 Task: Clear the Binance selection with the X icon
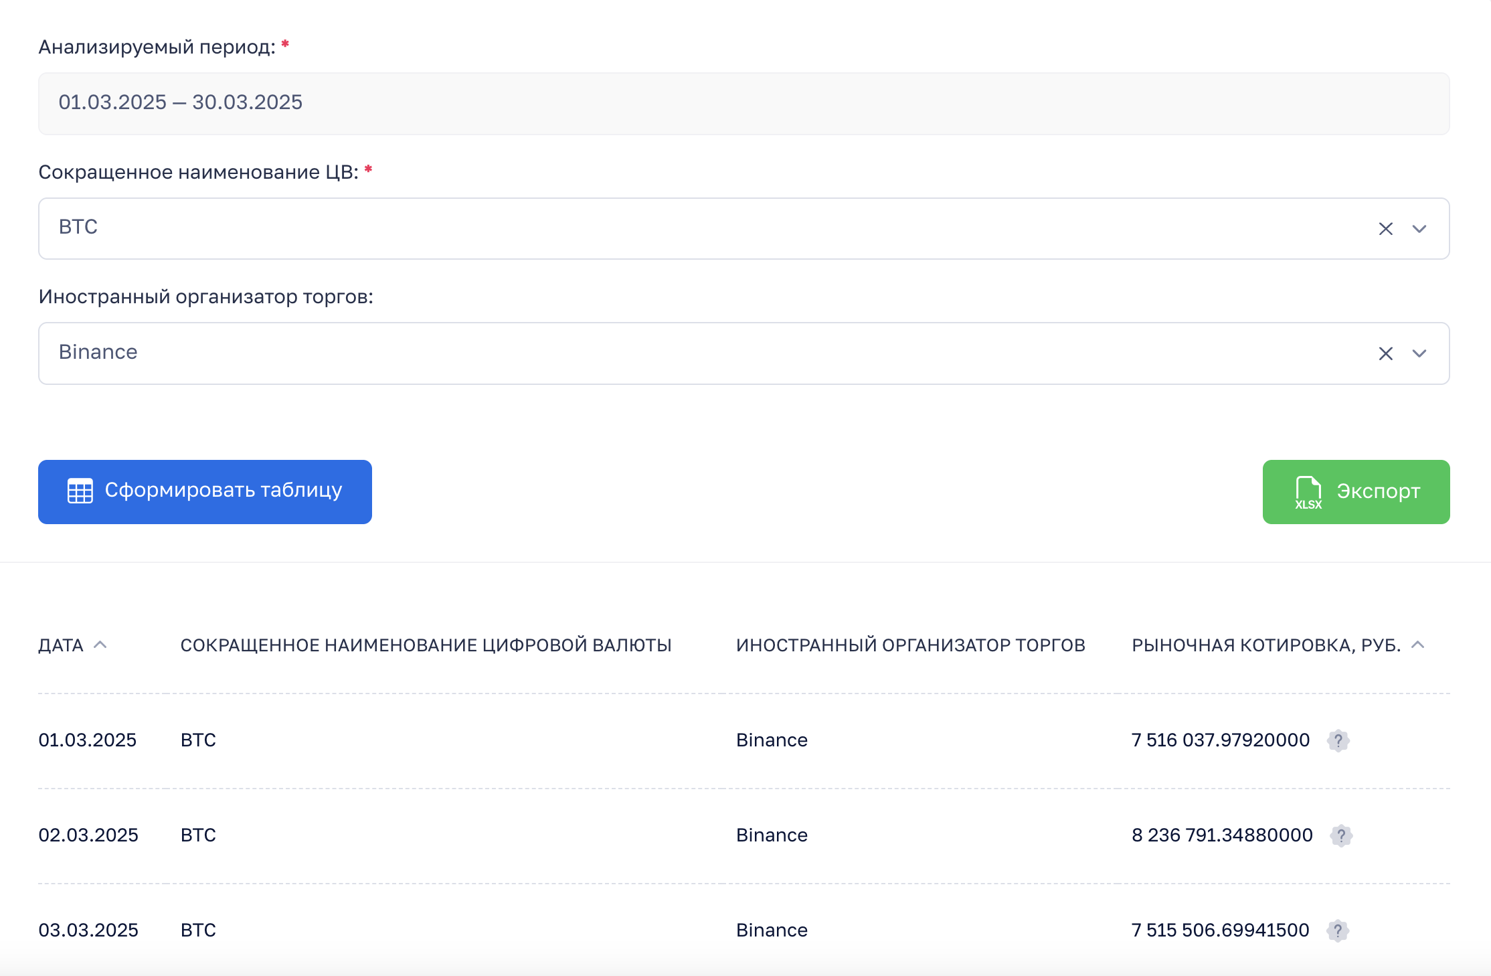[1385, 353]
